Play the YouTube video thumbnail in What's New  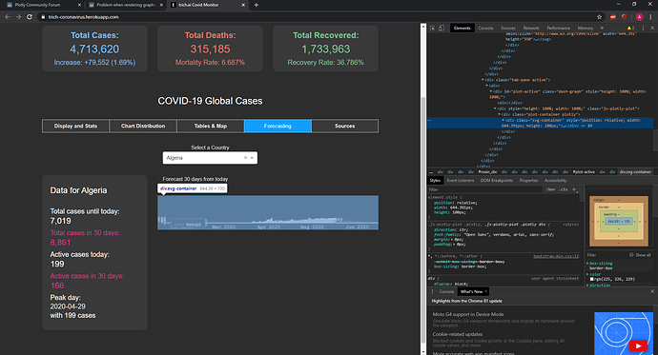click(638, 345)
